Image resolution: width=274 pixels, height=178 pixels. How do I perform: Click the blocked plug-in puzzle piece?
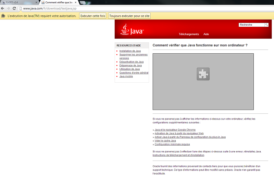pyautogui.click(x=203, y=74)
